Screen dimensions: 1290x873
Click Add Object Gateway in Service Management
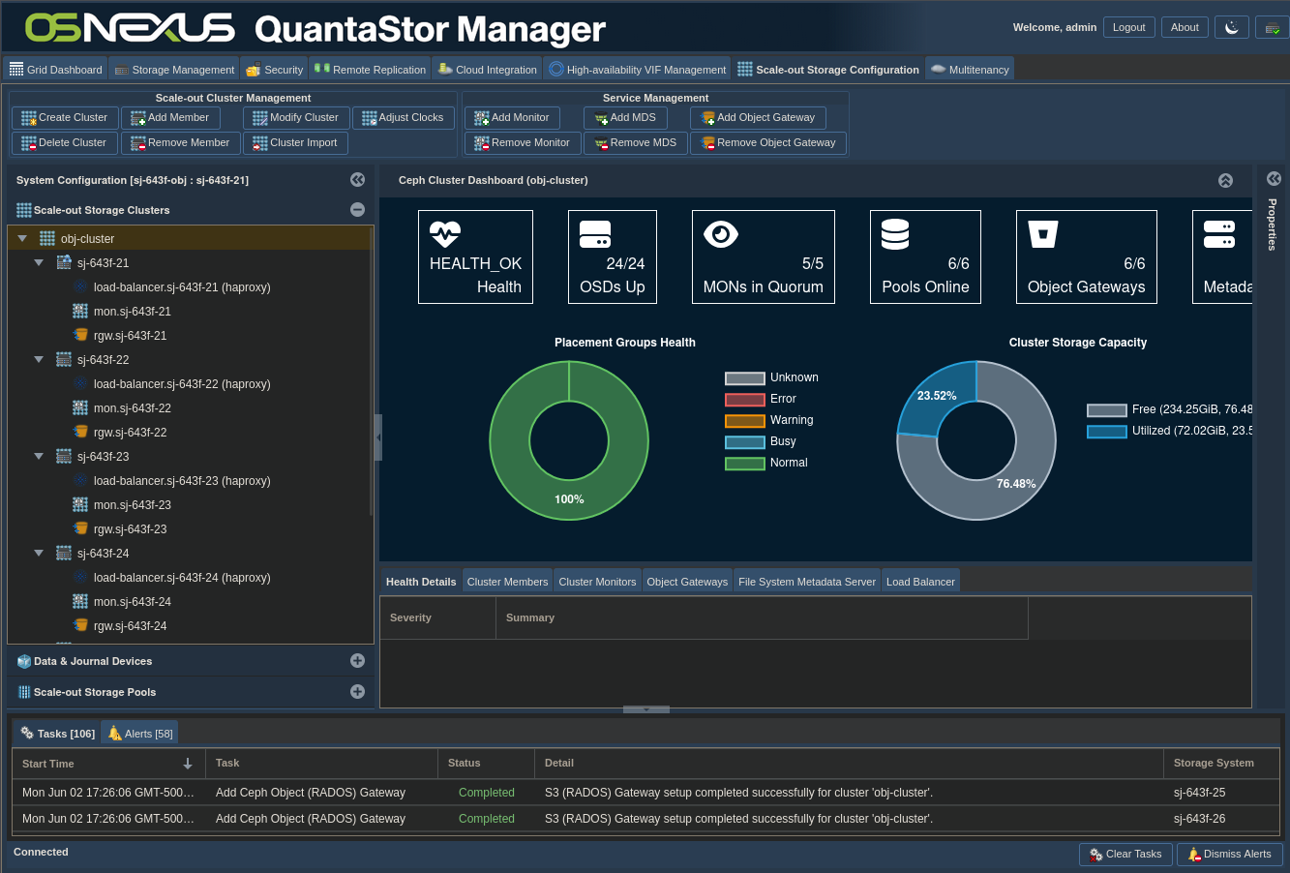tap(758, 118)
